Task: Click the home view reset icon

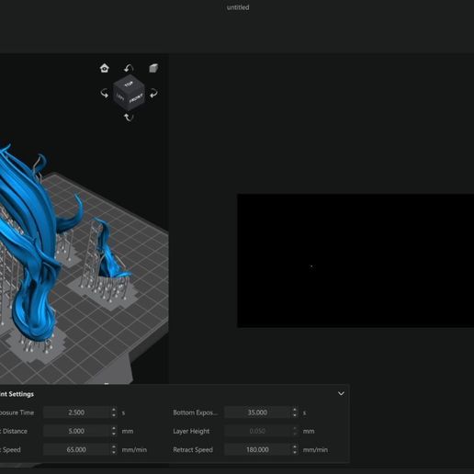Action: 105,68
